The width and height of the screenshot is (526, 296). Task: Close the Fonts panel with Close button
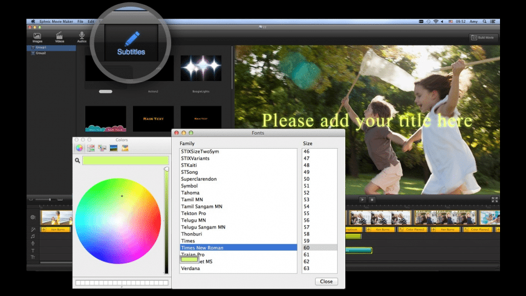(326, 282)
